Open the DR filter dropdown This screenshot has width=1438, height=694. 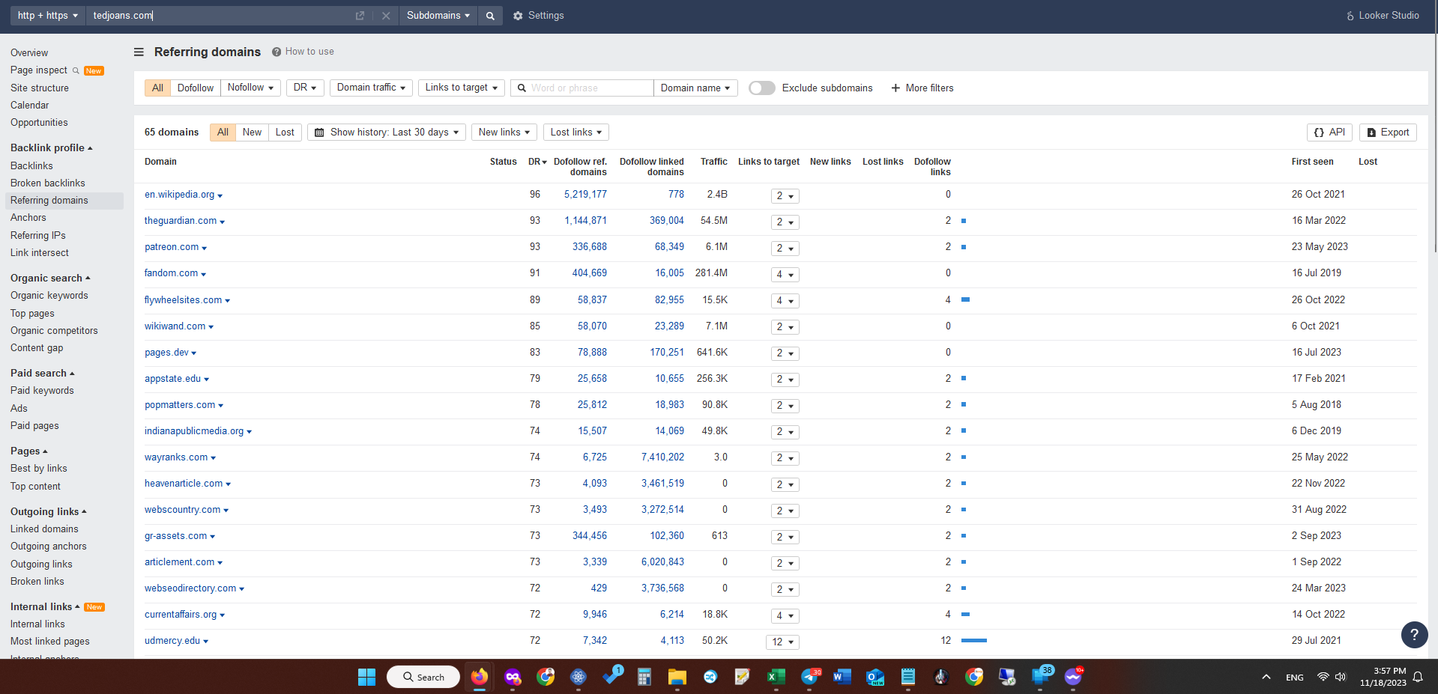(305, 88)
